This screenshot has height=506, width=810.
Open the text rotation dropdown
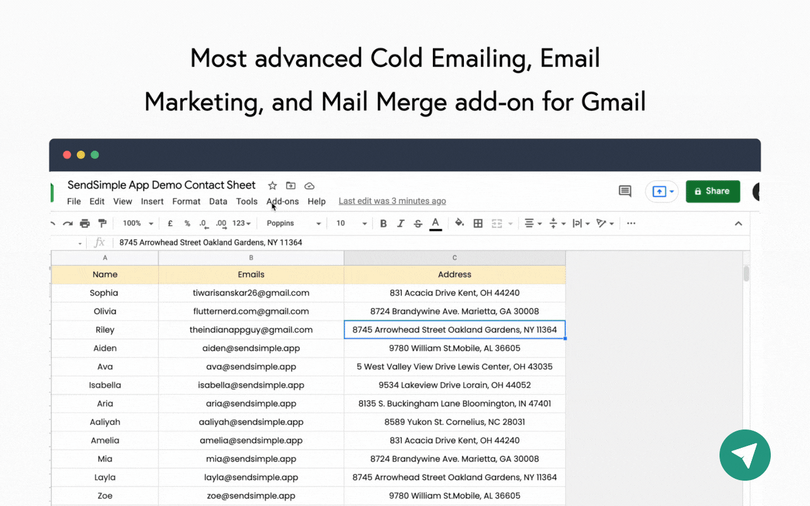pos(605,223)
